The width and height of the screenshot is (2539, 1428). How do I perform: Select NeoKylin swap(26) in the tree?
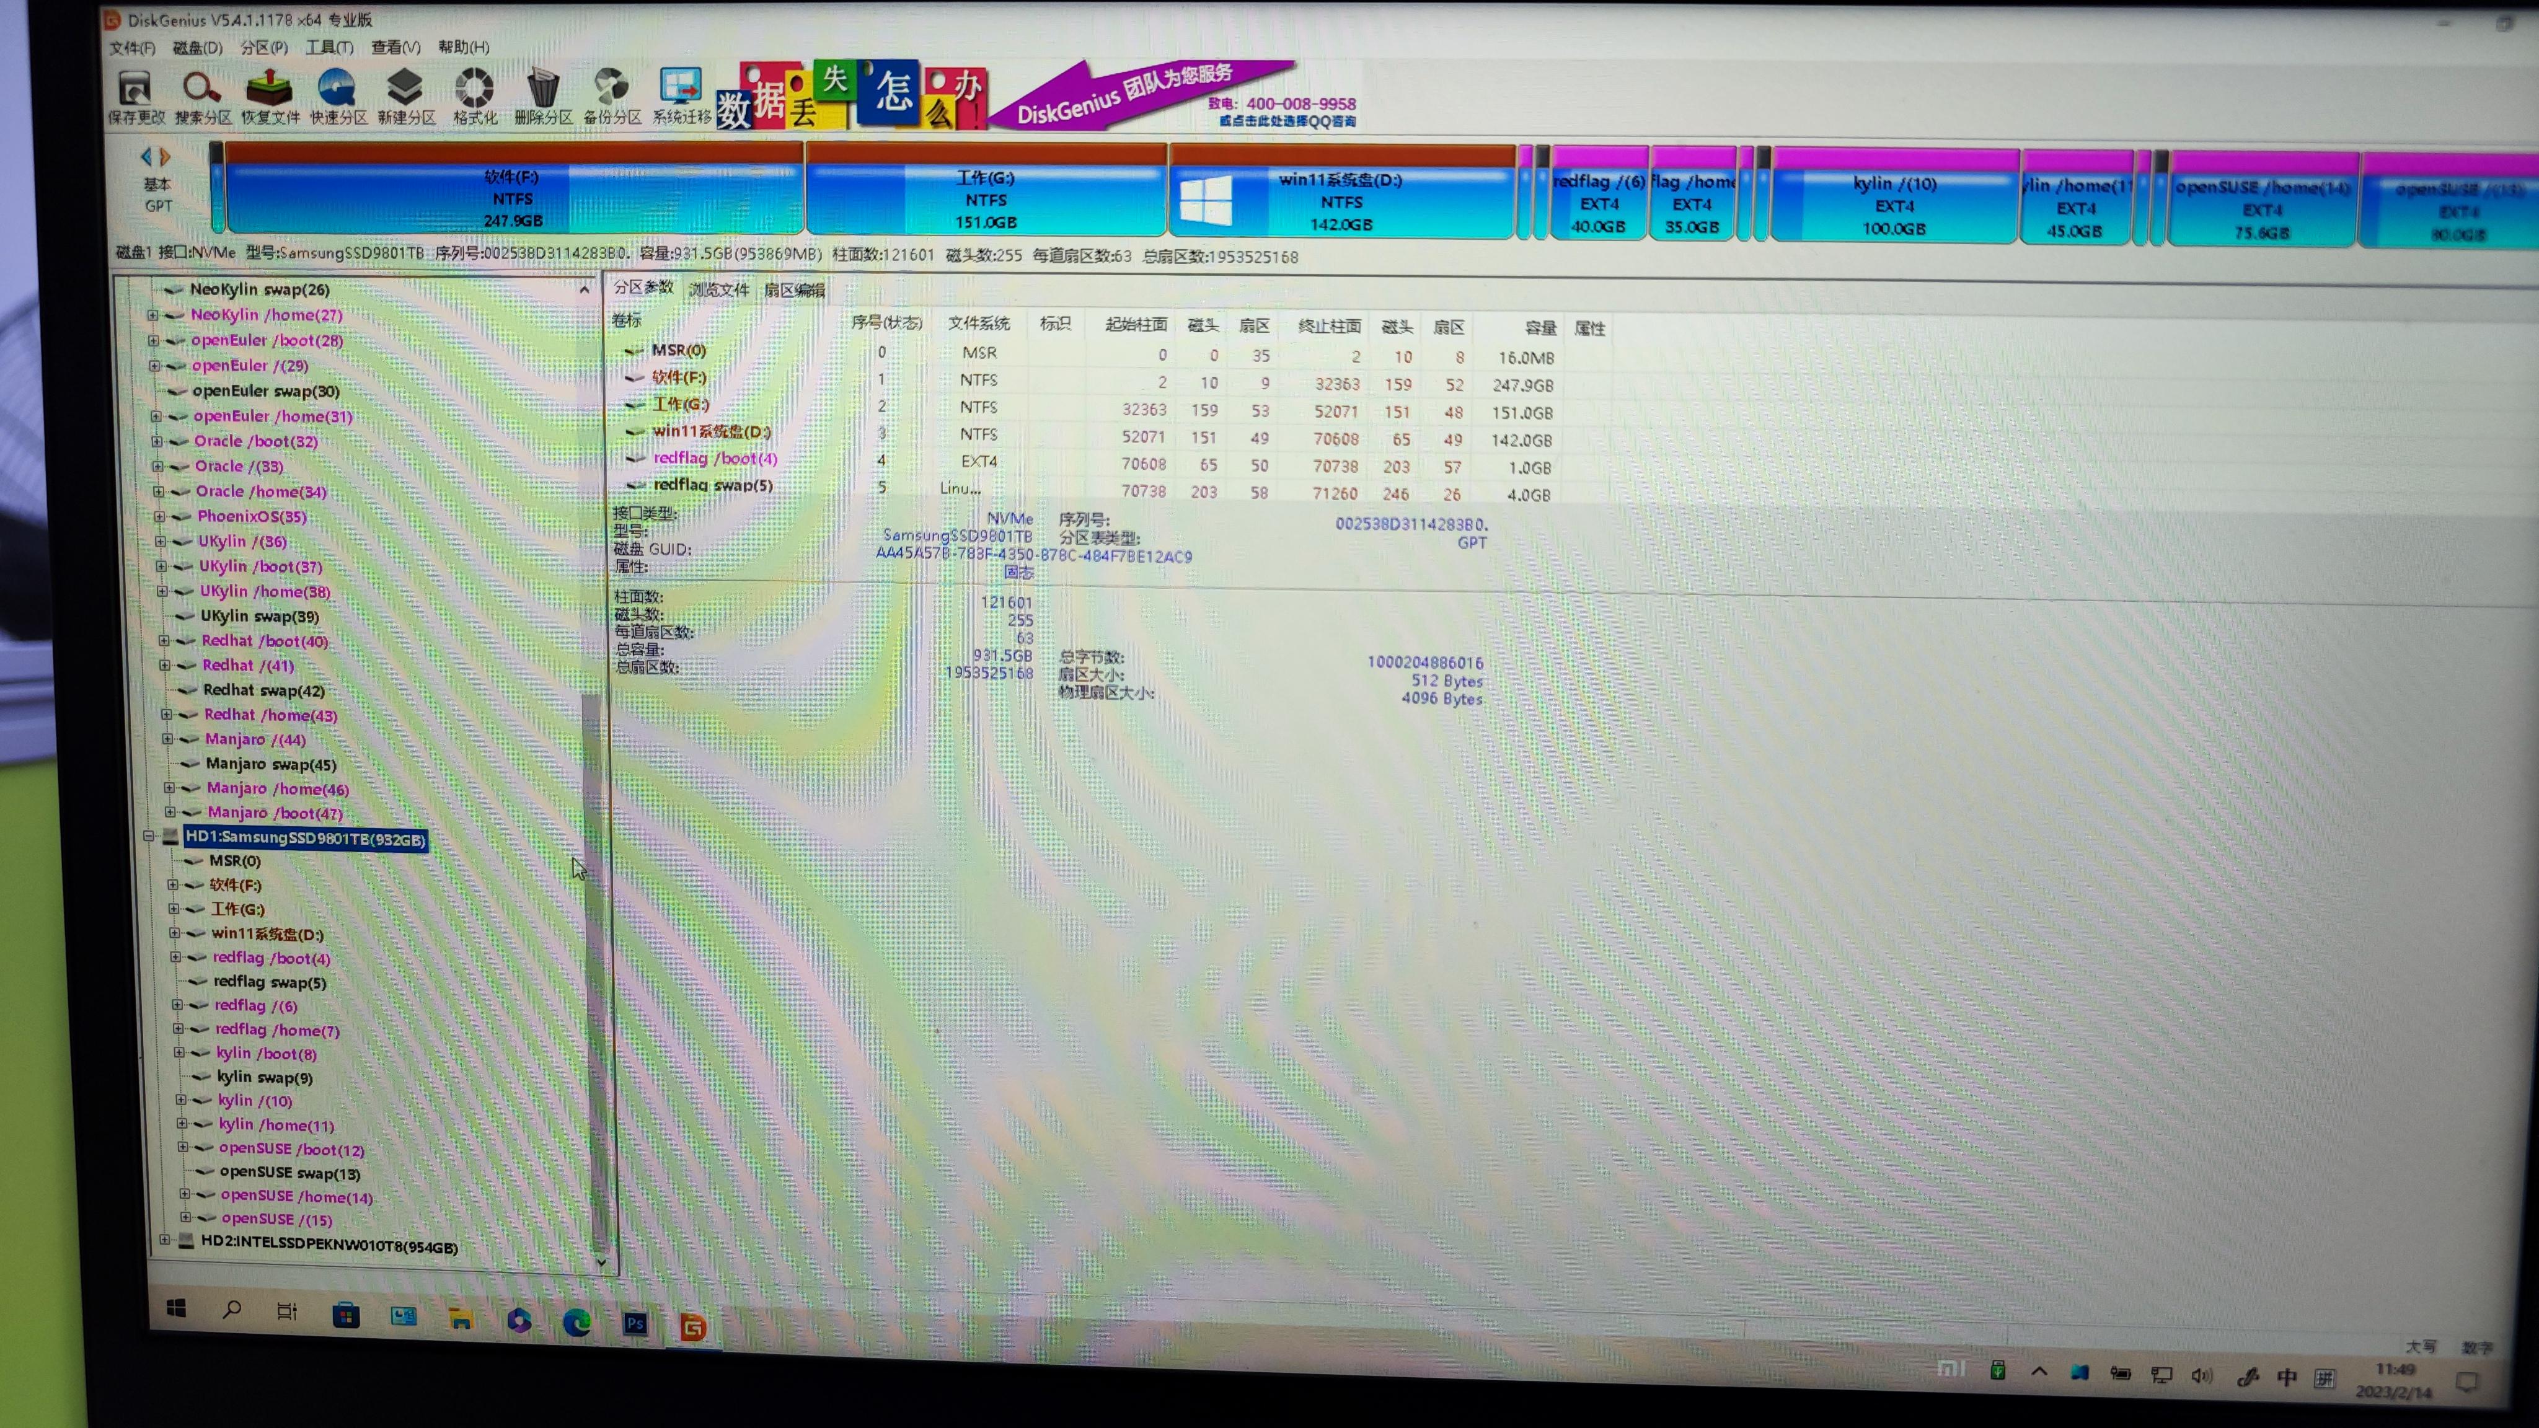[259, 289]
